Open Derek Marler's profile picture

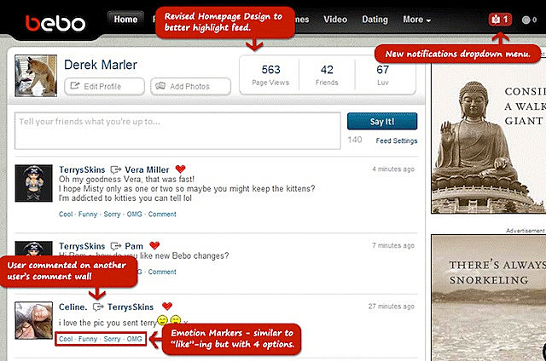click(x=36, y=76)
